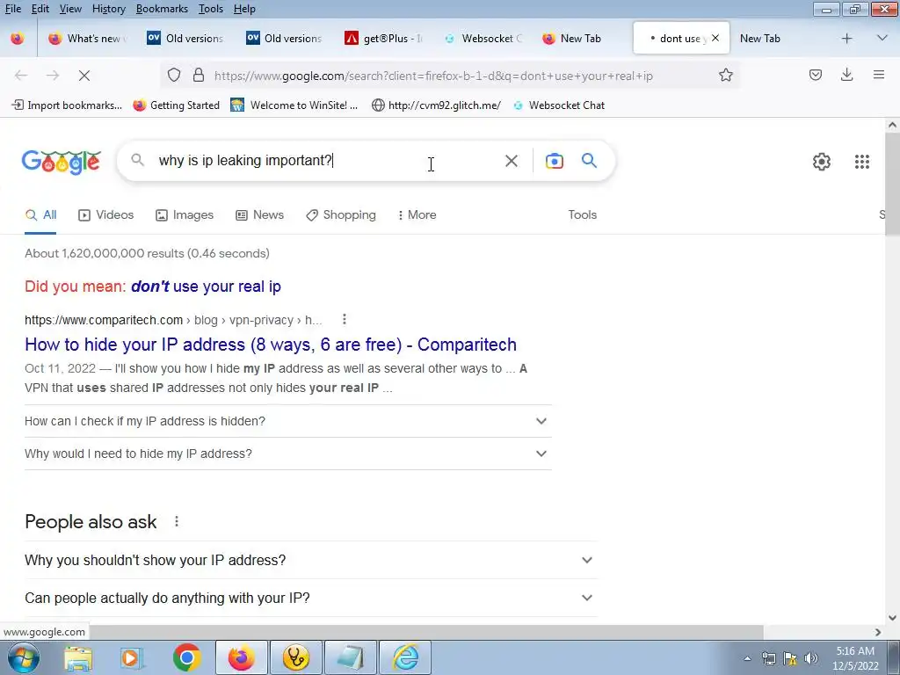The image size is (900, 675).
Task: Open cvm92.glitch.me bookmark
Action: coord(436,105)
